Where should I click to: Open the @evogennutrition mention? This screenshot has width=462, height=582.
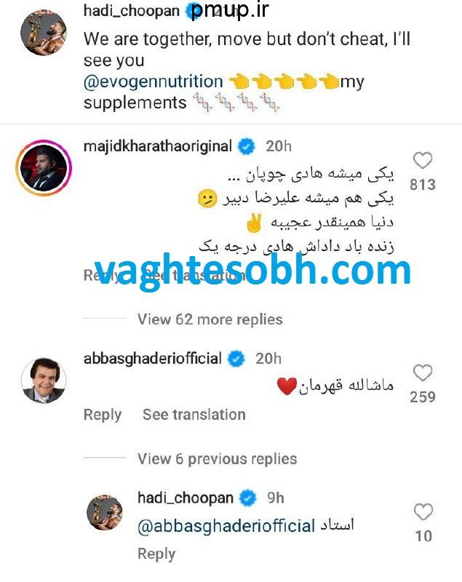(x=154, y=81)
